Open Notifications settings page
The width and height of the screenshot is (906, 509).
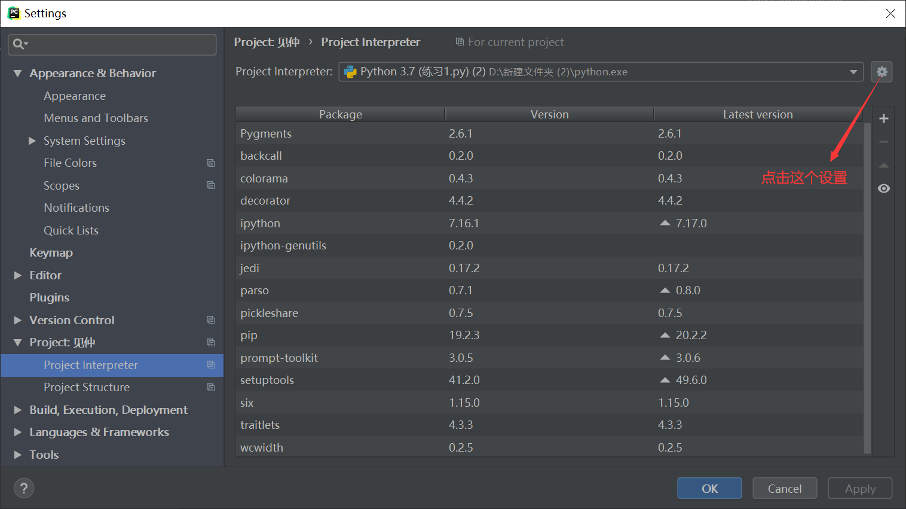click(x=76, y=208)
